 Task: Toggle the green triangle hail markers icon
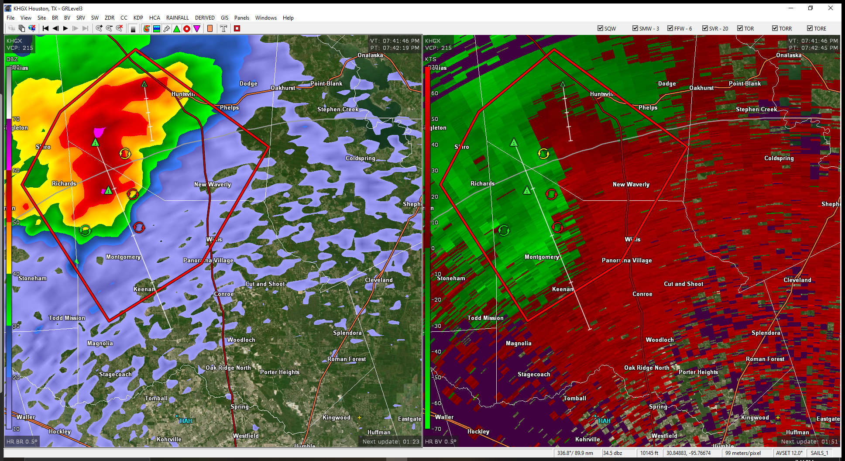177,28
